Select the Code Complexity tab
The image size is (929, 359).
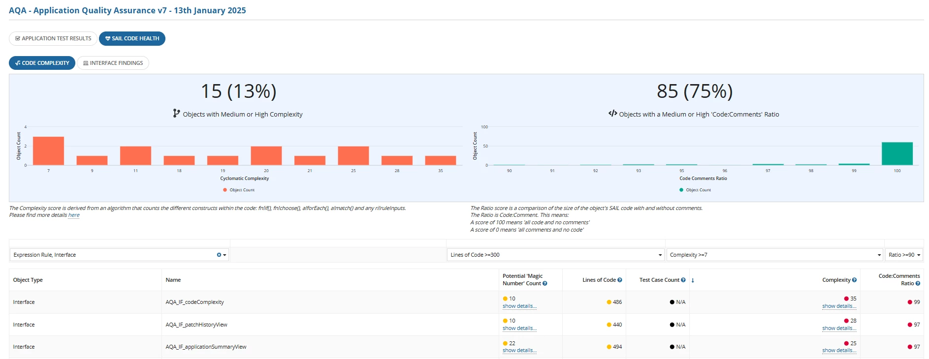tap(42, 63)
